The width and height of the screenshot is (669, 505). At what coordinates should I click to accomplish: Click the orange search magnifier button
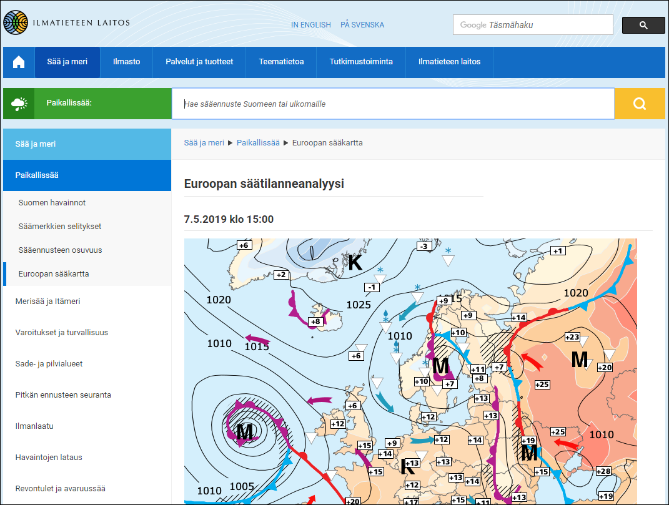639,104
